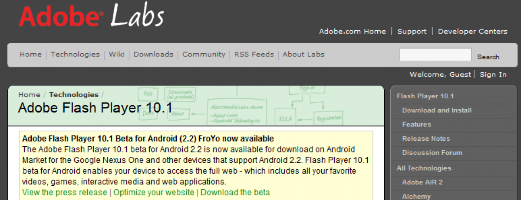
Task: Open the Adobe.com Home link
Action: (352, 31)
